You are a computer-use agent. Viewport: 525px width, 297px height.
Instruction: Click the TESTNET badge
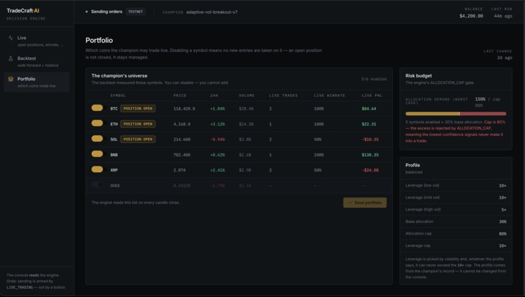135,12
